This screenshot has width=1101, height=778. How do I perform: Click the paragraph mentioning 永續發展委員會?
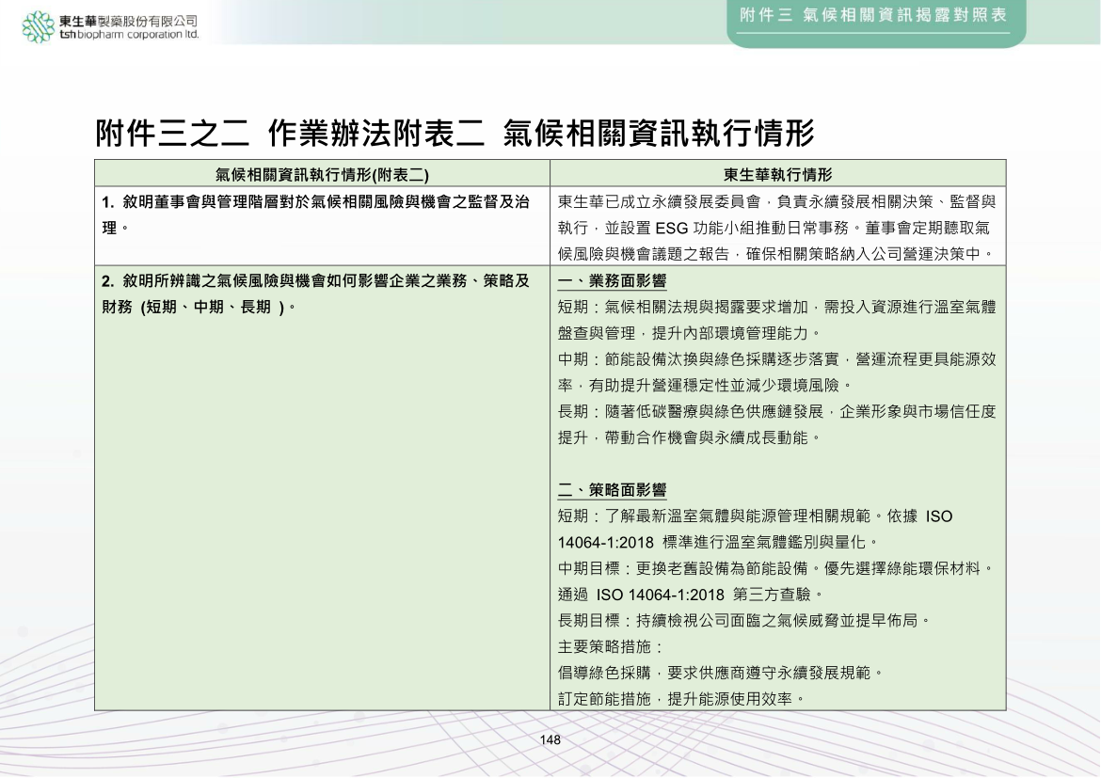pos(777,228)
